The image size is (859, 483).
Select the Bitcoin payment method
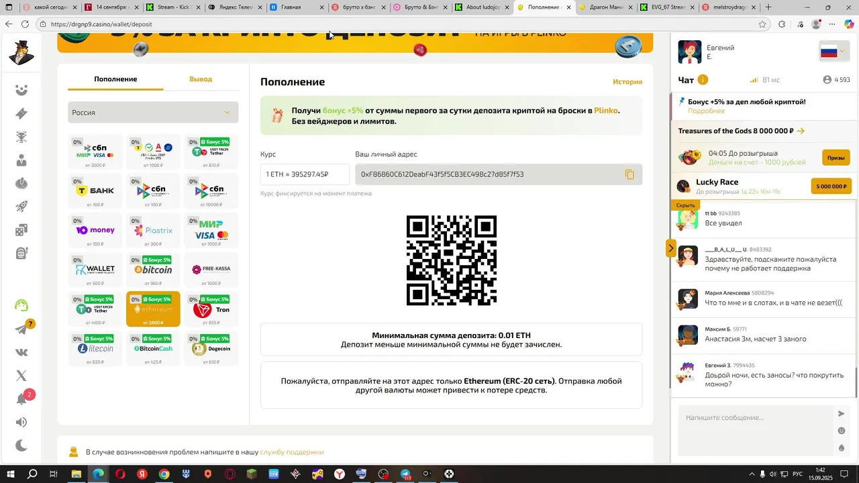pyautogui.click(x=153, y=271)
